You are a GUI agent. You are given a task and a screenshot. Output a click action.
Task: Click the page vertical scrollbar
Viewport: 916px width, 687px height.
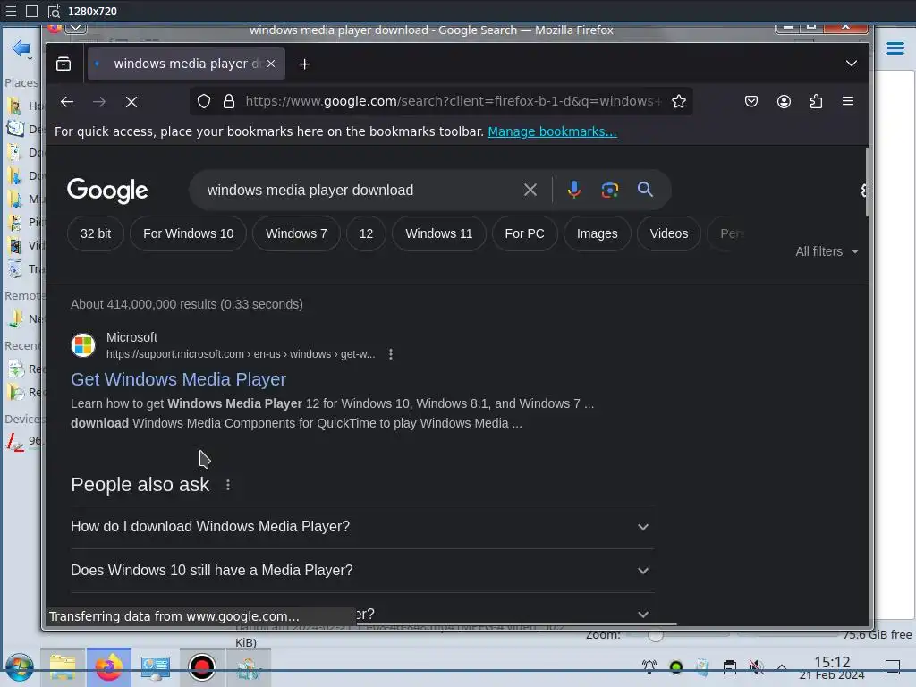click(866, 181)
